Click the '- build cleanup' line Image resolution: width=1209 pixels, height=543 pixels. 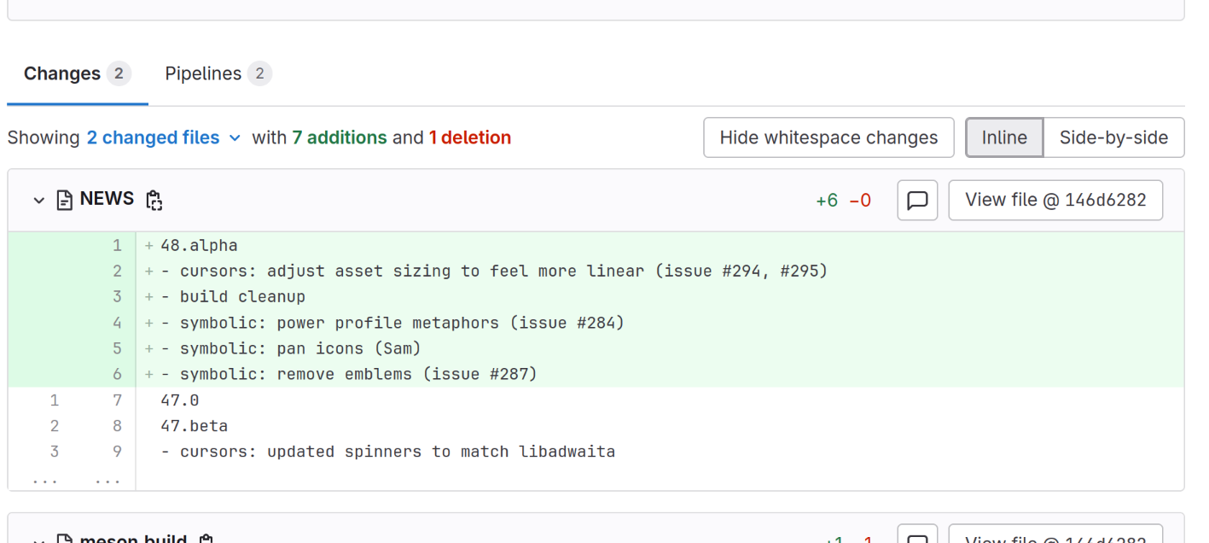[x=233, y=297]
